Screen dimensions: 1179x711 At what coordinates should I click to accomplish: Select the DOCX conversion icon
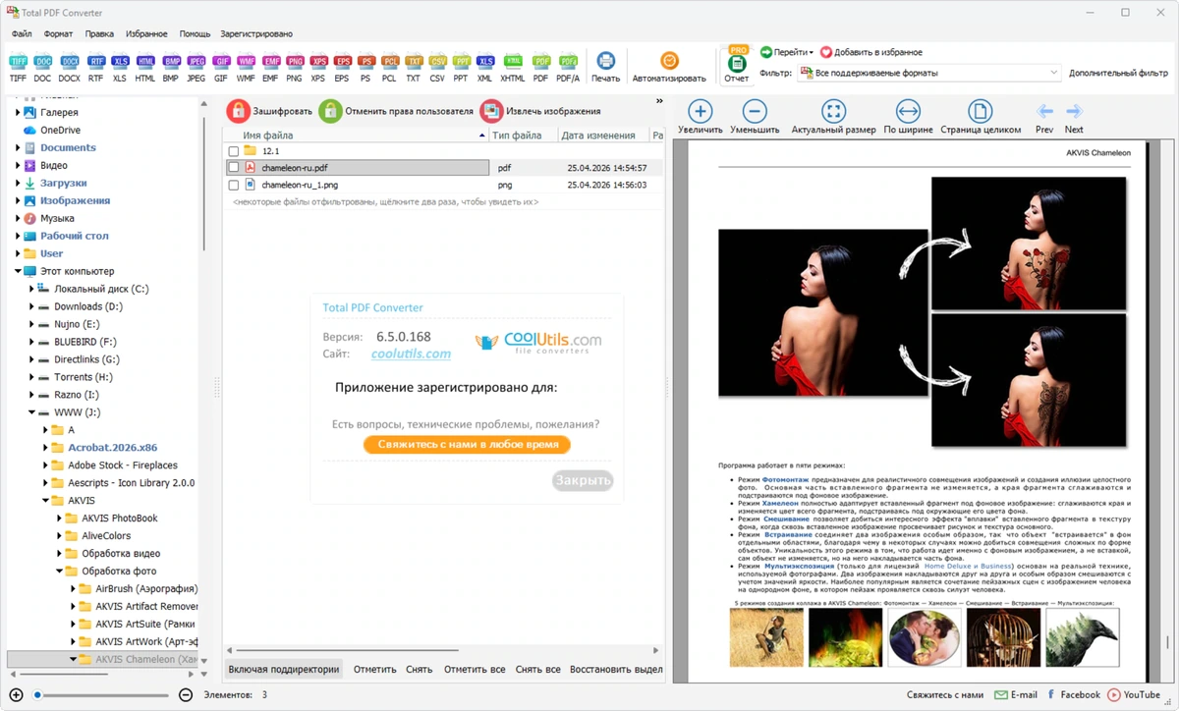69,67
